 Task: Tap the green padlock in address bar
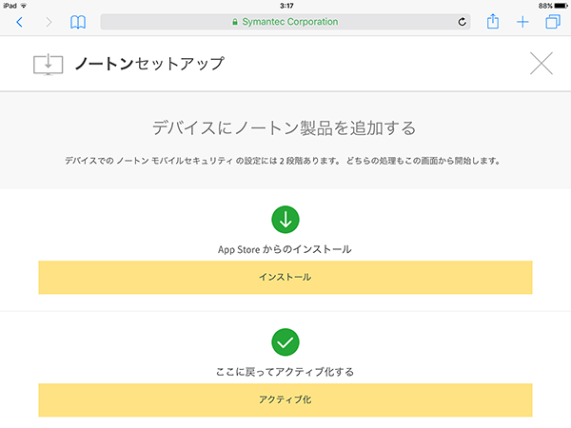pos(235,22)
